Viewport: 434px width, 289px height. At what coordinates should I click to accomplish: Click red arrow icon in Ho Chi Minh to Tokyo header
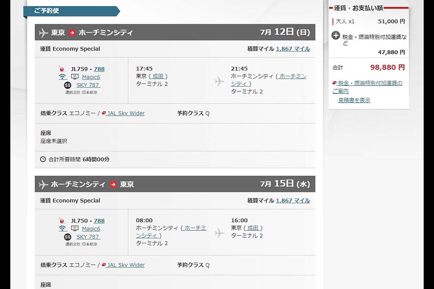pyautogui.click(x=114, y=184)
